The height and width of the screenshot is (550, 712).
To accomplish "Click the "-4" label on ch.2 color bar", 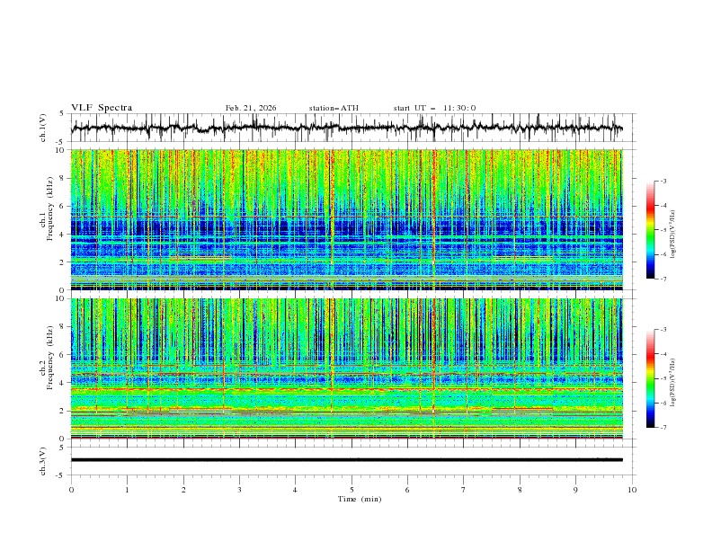I will pyautogui.click(x=663, y=354).
